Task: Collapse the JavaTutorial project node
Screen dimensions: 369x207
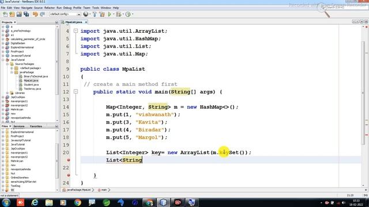Action: pos(3,60)
